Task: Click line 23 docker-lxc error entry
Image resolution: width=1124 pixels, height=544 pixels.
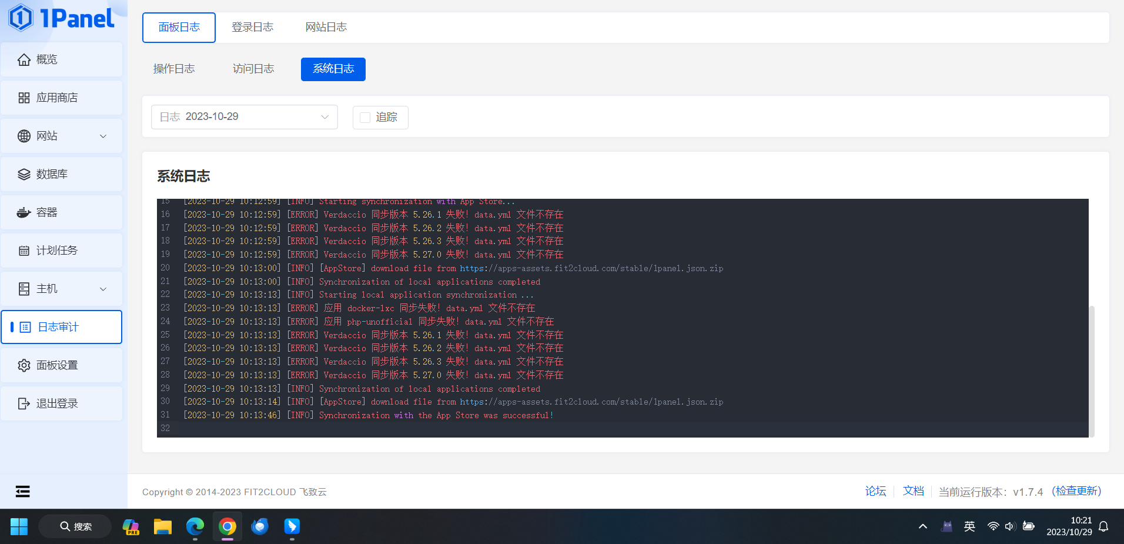Action: pos(359,308)
